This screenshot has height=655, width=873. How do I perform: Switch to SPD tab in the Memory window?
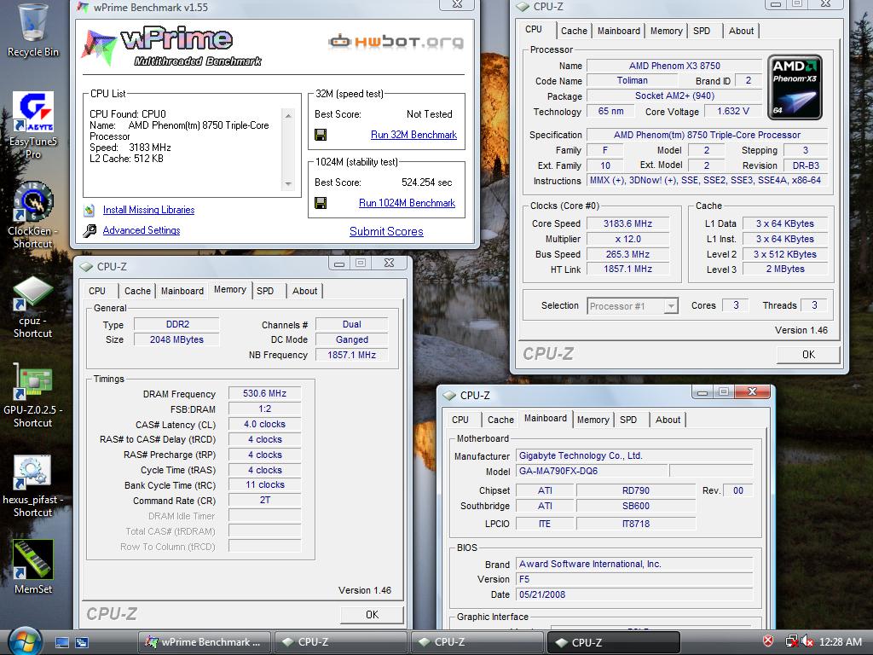pos(266,292)
